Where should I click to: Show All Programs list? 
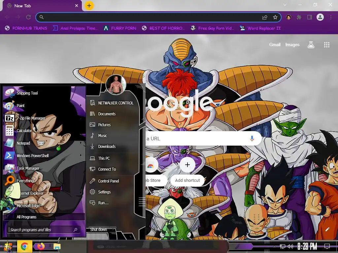pos(44,217)
